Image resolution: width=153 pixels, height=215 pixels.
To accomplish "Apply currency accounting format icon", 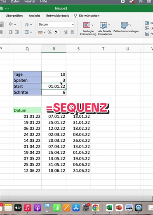I will click(40, 32).
